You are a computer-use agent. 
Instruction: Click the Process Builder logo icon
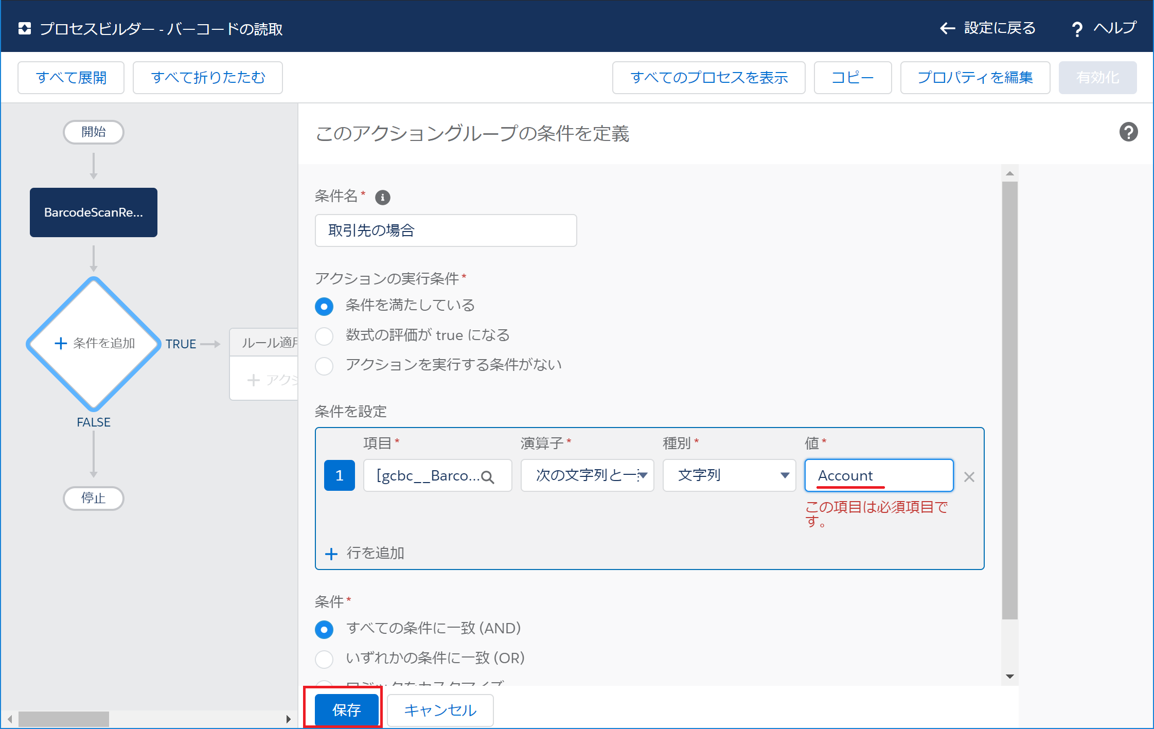pyautogui.click(x=24, y=28)
